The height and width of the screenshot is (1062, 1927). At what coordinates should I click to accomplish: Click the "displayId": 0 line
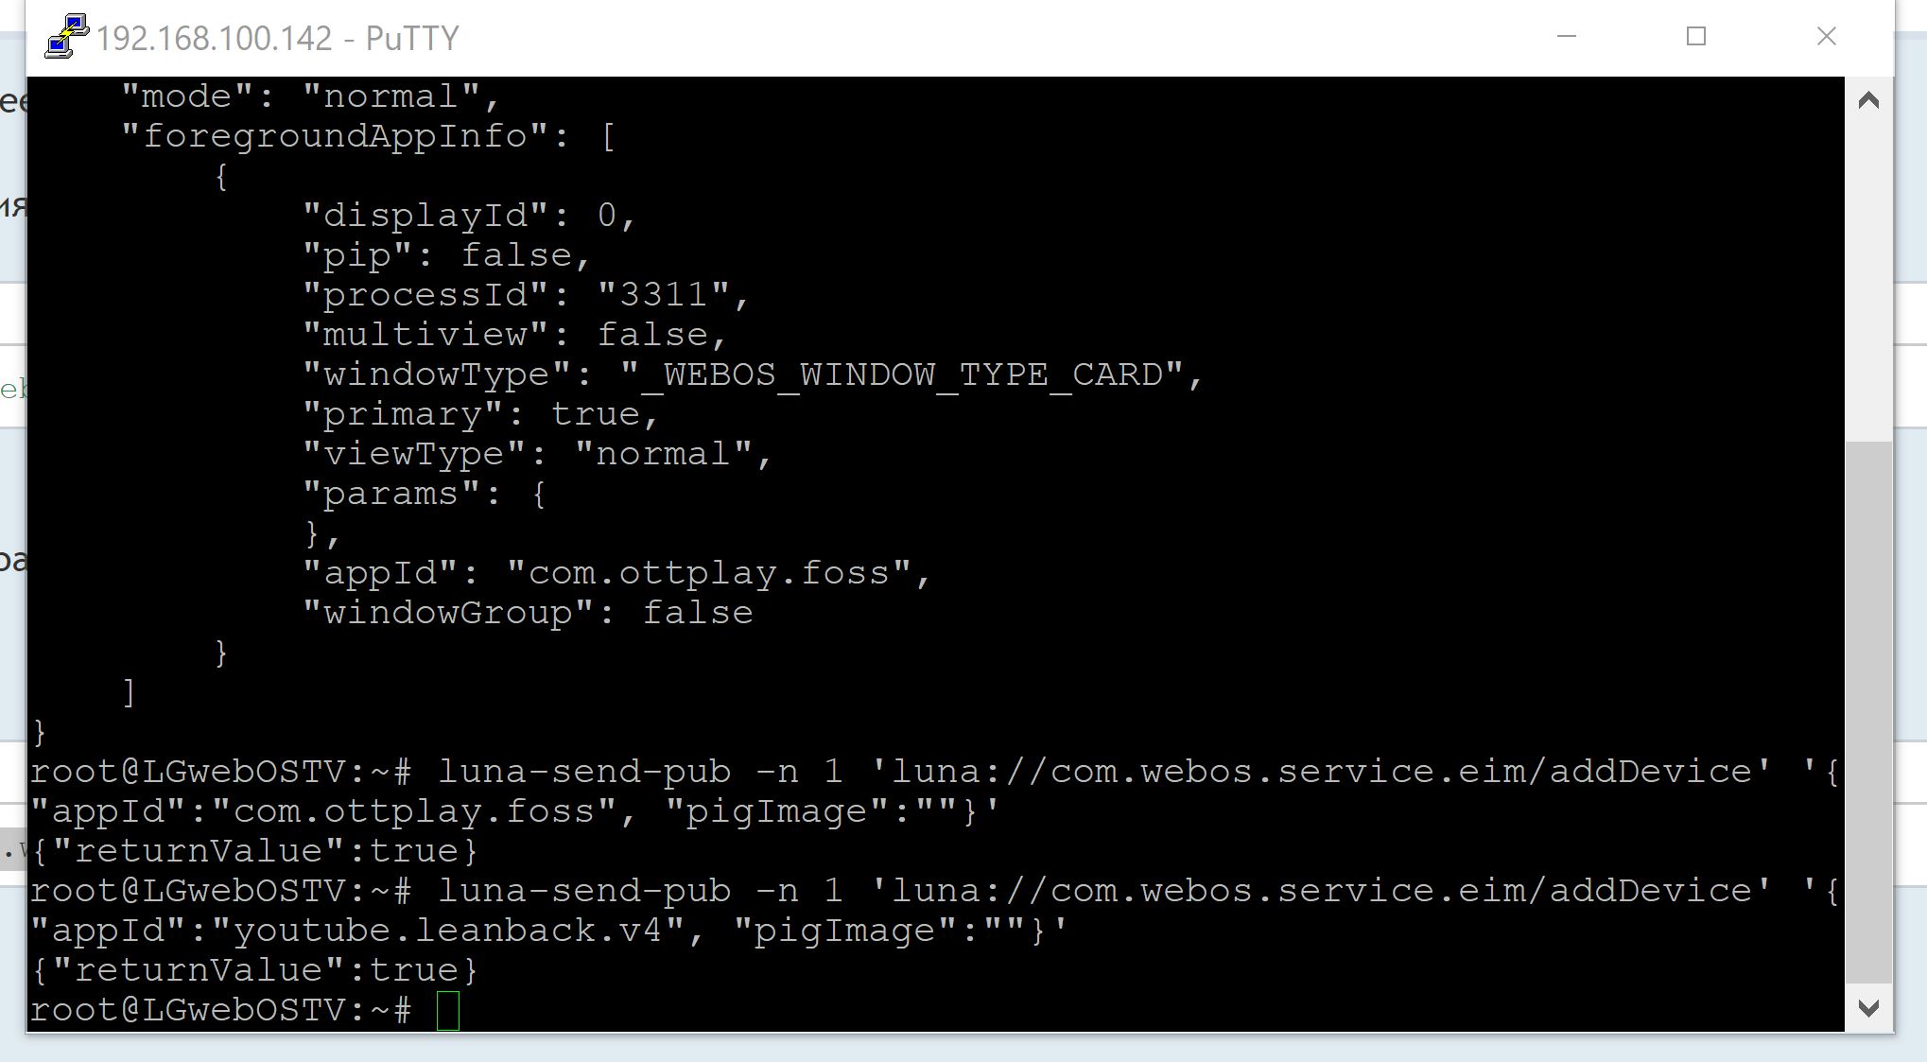coord(469,216)
